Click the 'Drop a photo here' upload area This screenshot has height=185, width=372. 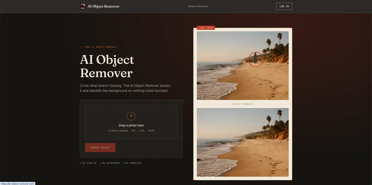pos(131,122)
